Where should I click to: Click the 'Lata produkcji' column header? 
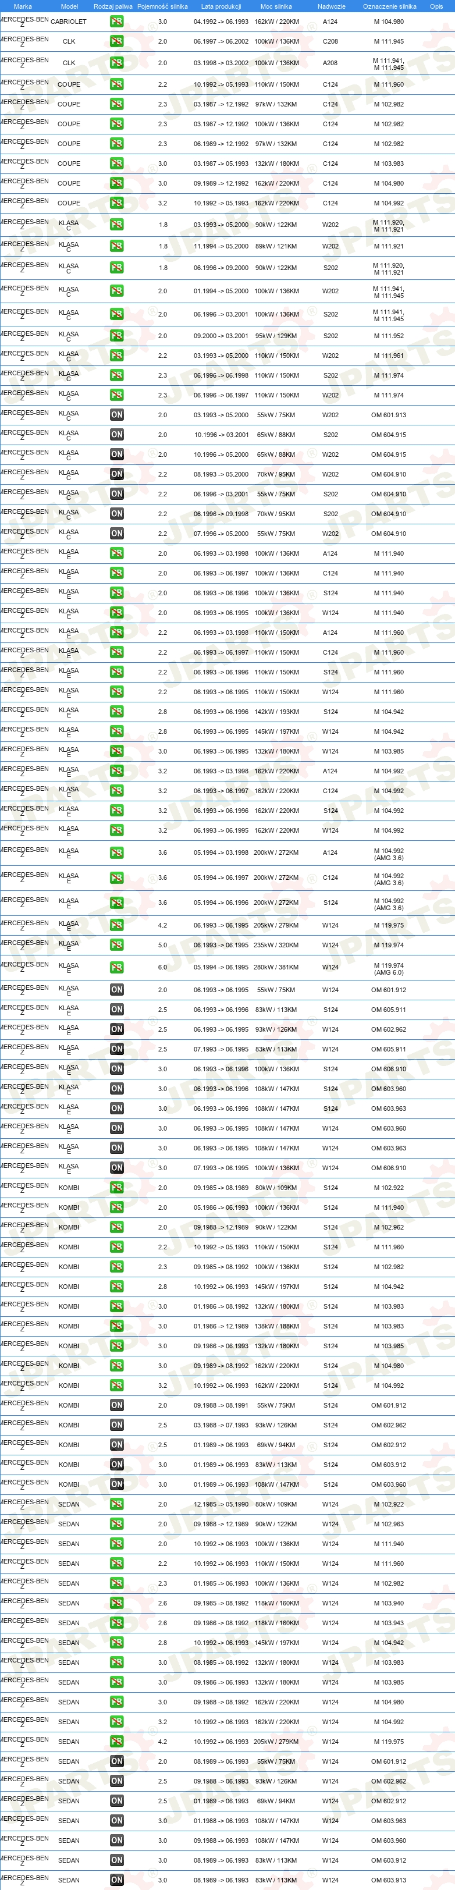click(221, 6)
